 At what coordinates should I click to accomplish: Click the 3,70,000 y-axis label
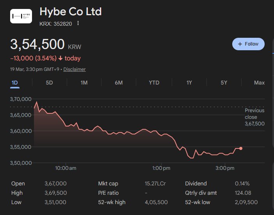coord(21,99)
